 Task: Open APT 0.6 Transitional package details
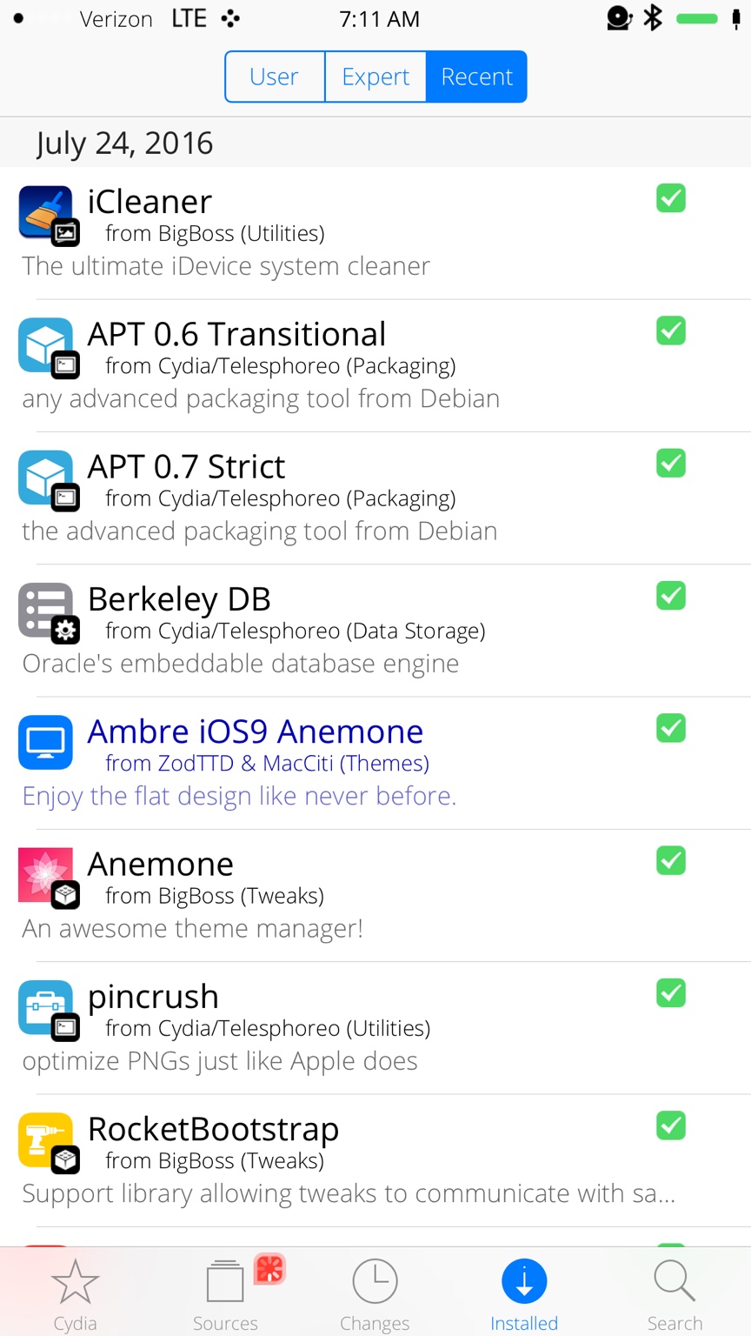375,365
